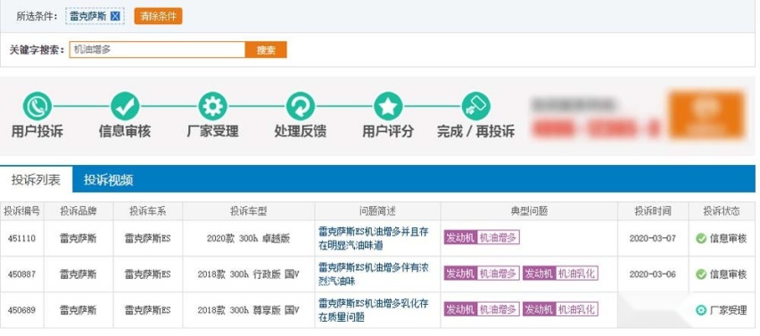Click the 信息审核 status text in row 451110
The image size is (760, 336).
coord(728,238)
